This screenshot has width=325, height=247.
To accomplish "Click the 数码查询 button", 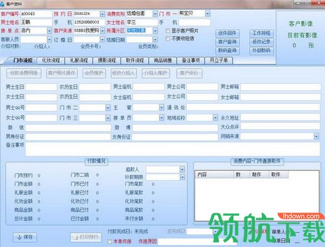I will click(x=227, y=51).
